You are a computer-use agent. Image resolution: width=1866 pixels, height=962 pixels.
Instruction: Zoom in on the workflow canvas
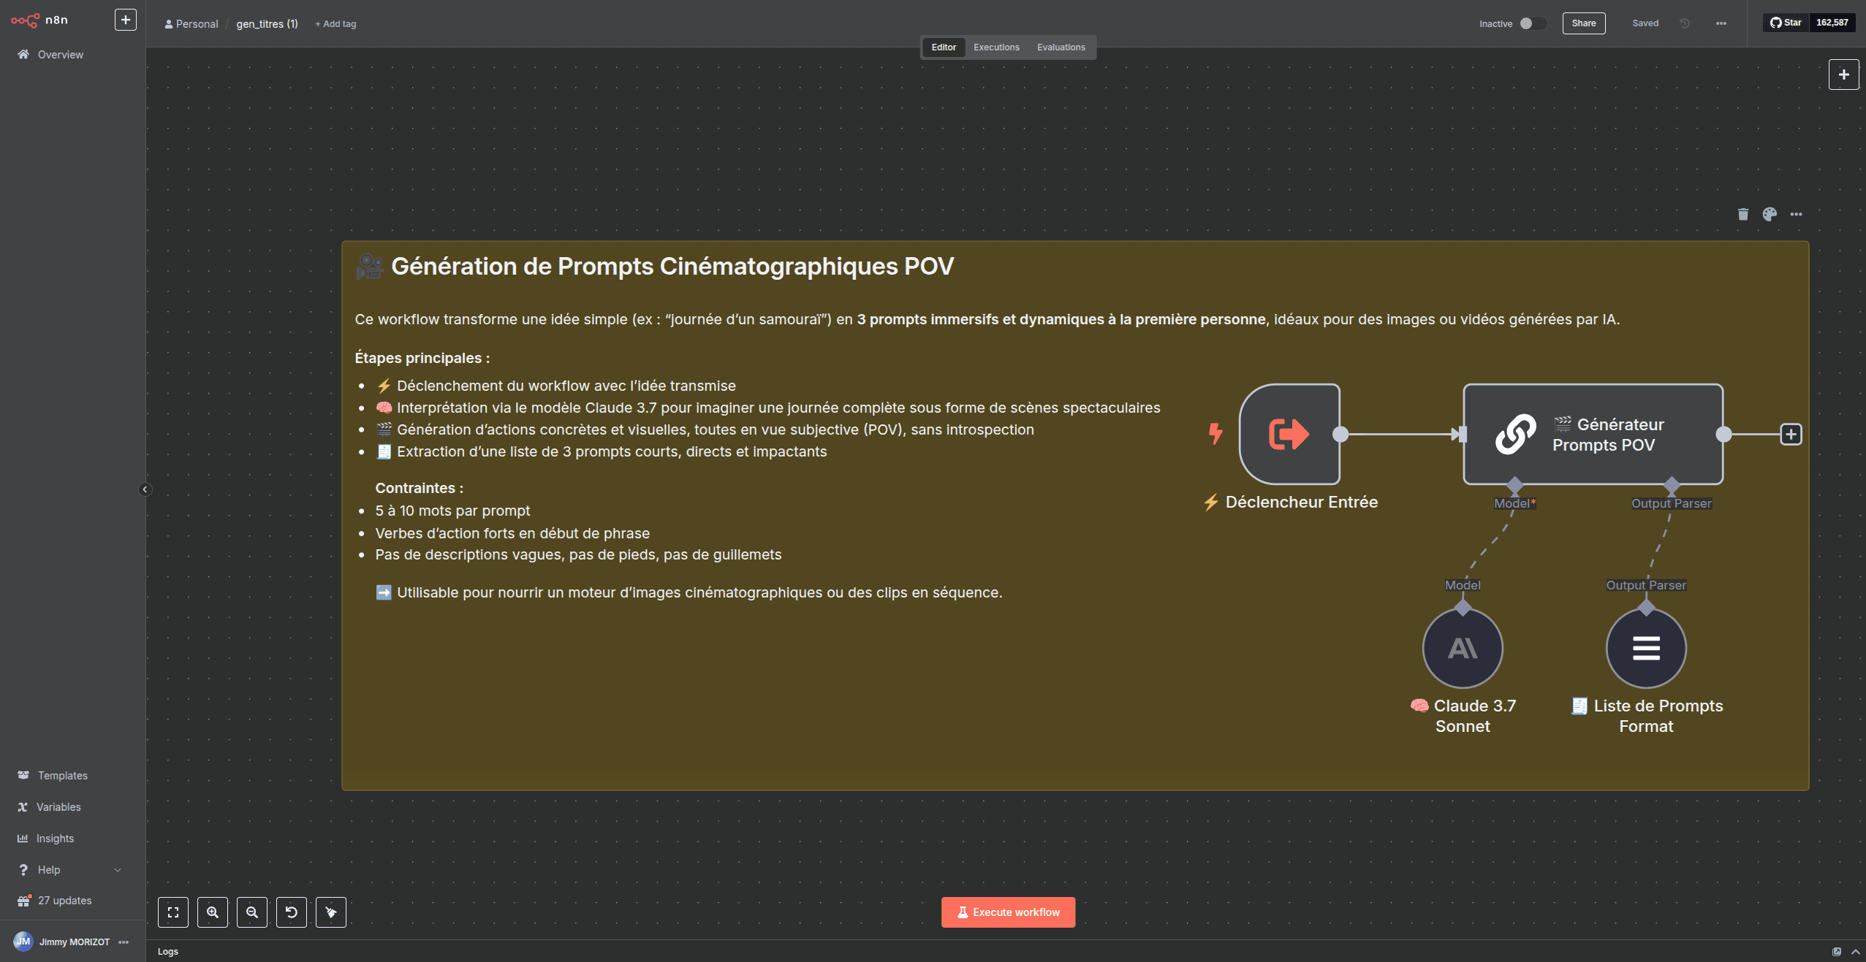[213, 912]
